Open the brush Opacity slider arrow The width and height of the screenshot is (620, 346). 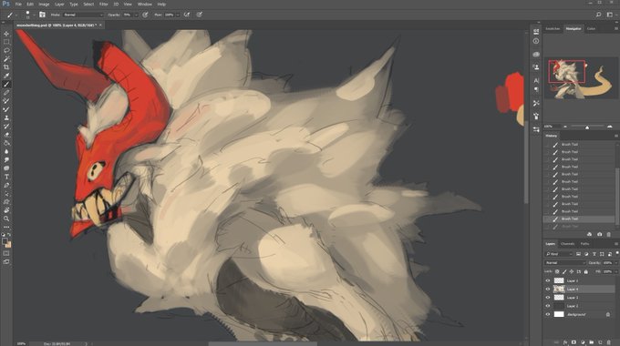coord(137,15)
